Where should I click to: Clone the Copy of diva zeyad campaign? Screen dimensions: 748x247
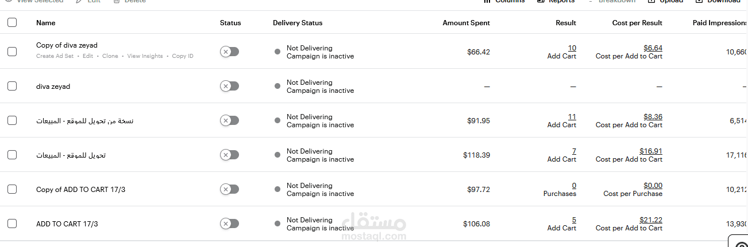pos(110,56)
